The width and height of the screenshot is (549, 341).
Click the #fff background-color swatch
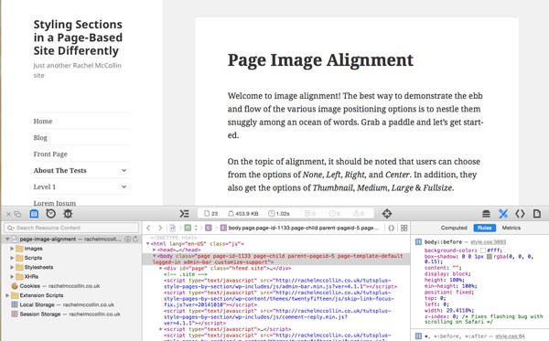(x=483, y=250)
